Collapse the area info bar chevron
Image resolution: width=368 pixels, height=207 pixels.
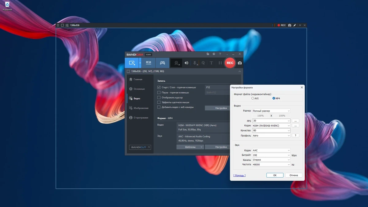(x=240, y=71)
